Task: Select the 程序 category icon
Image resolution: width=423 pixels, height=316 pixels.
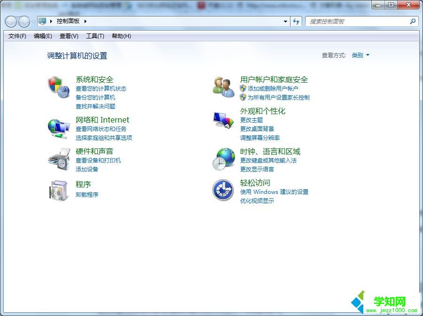Action: [58, 190]
